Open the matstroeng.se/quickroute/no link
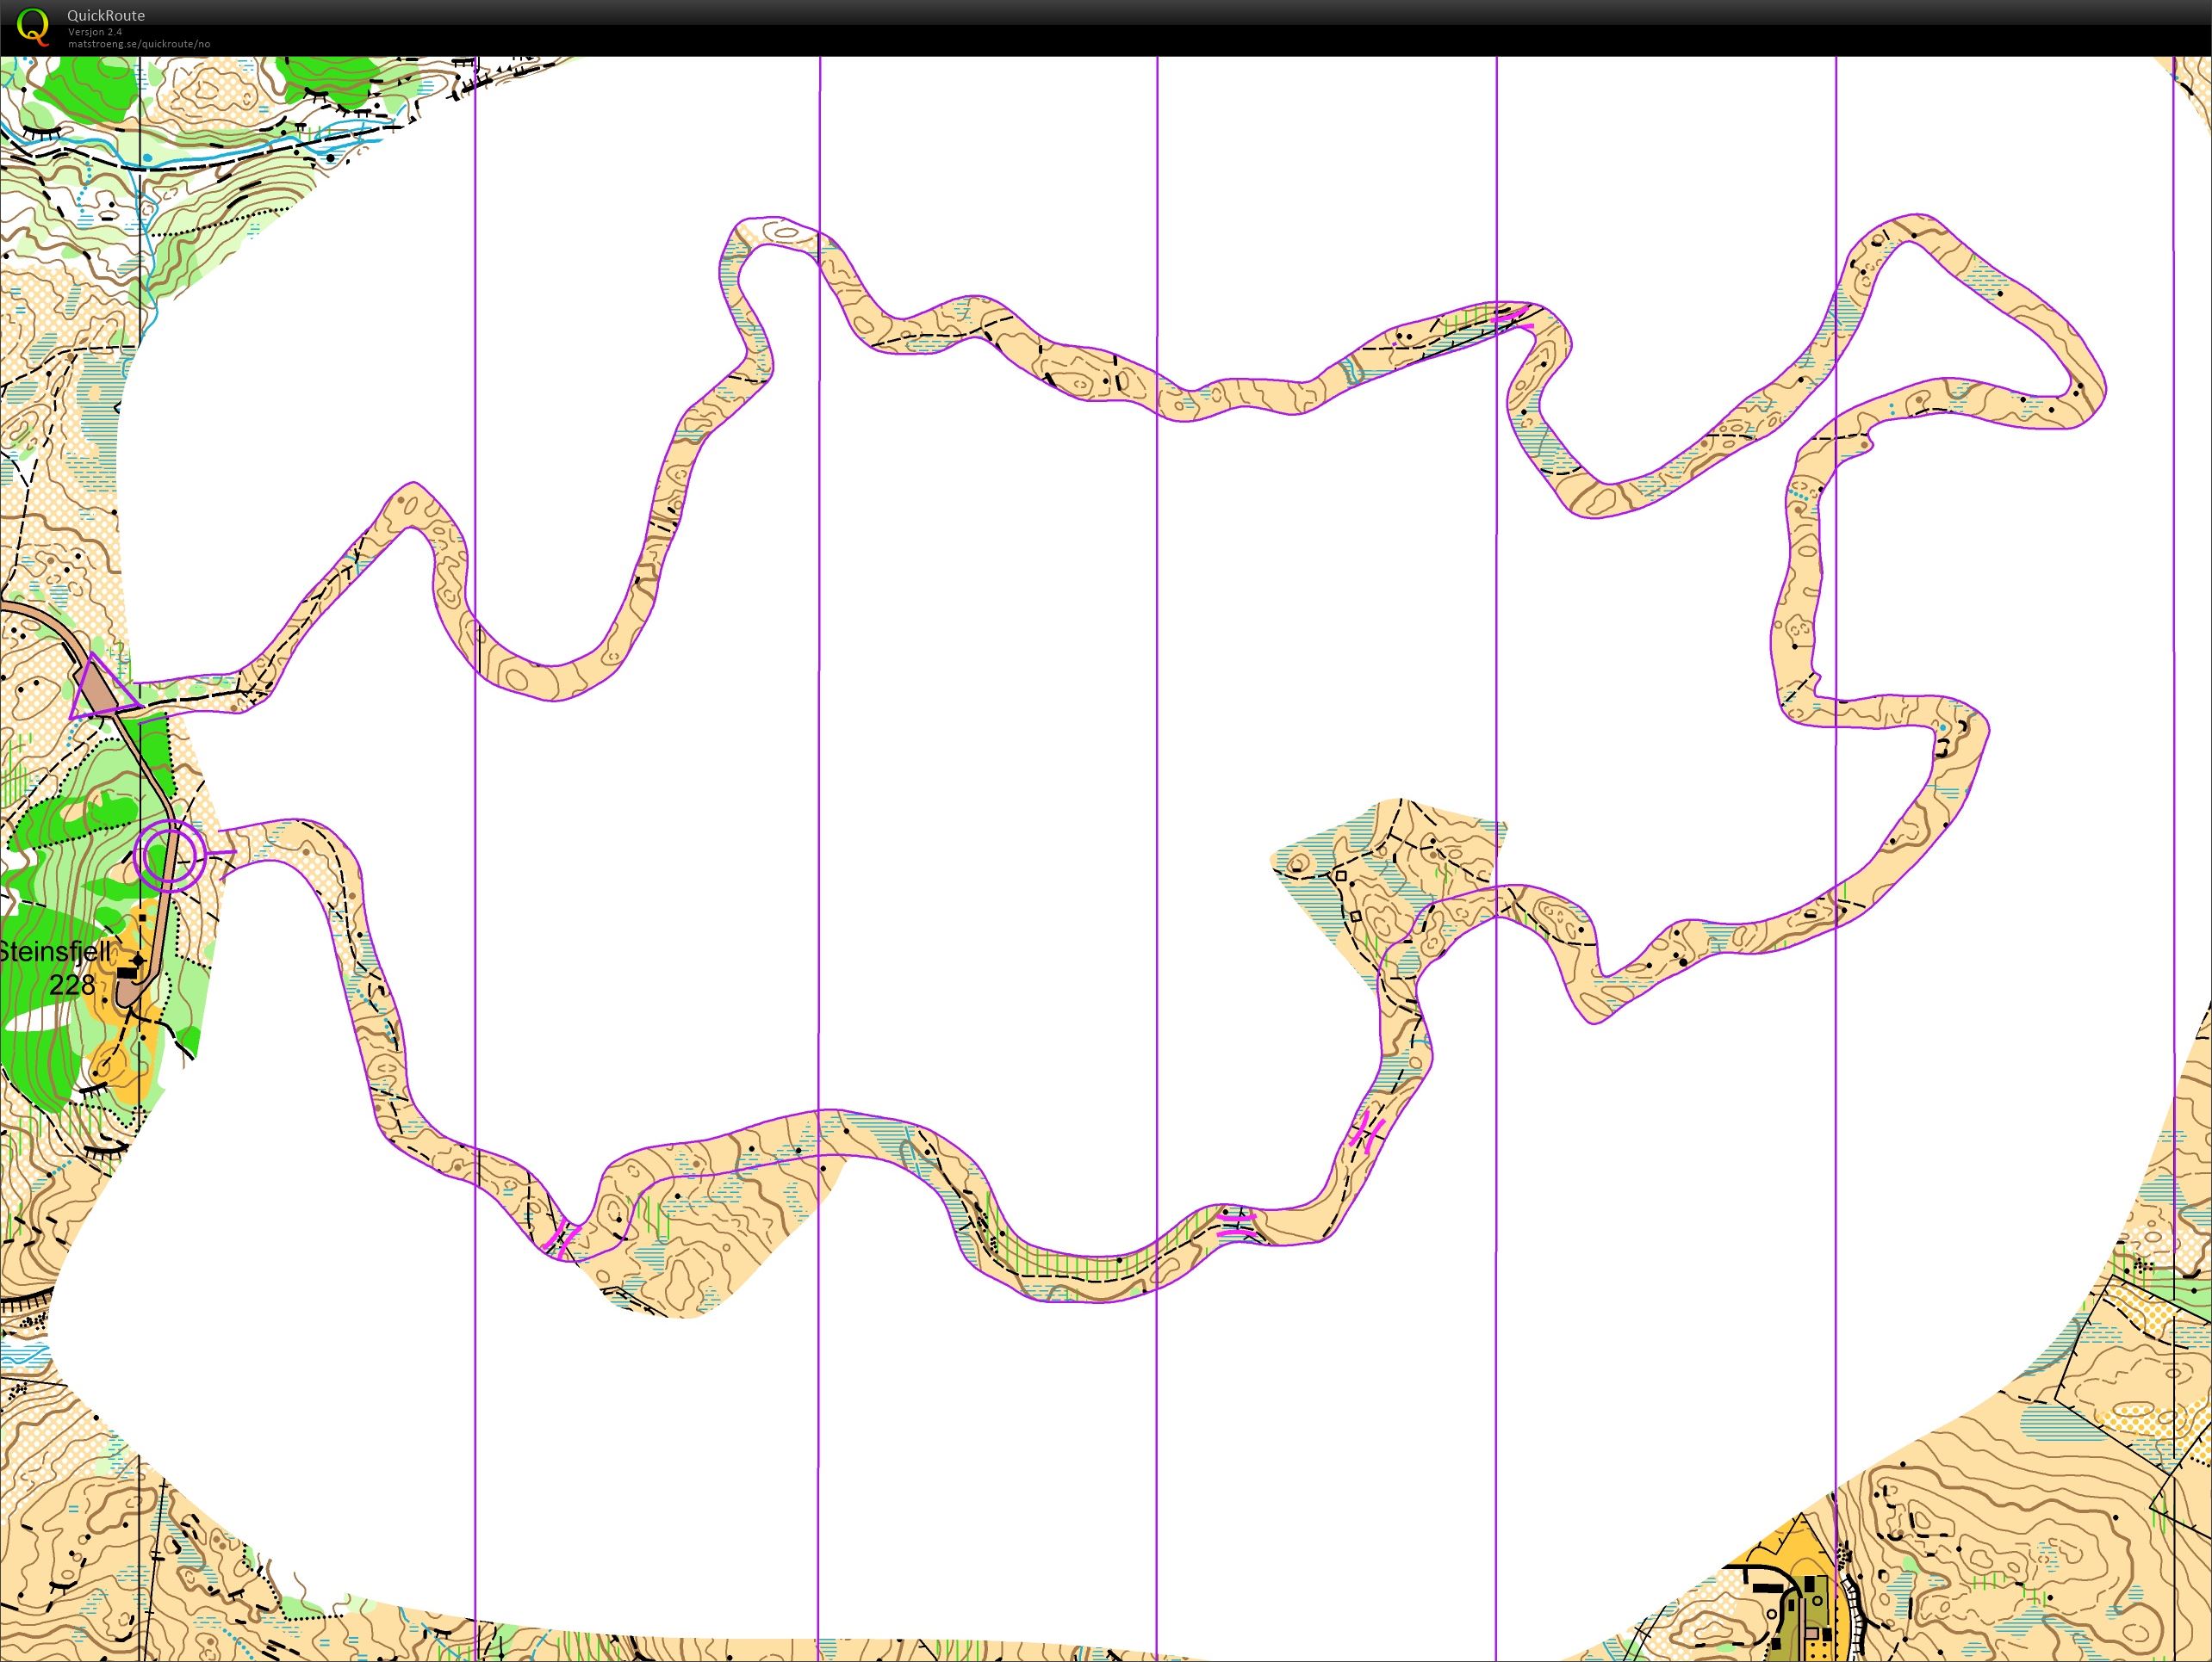 coord(139,44)
